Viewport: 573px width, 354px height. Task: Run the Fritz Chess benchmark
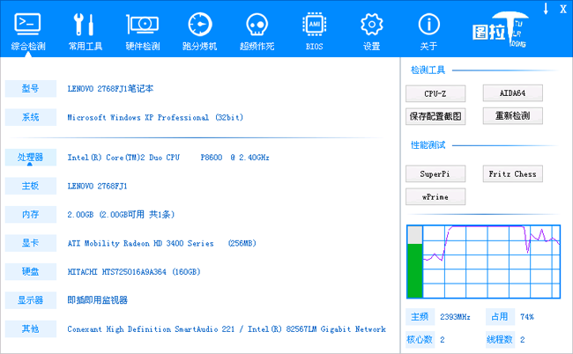(x=513, y=173)
